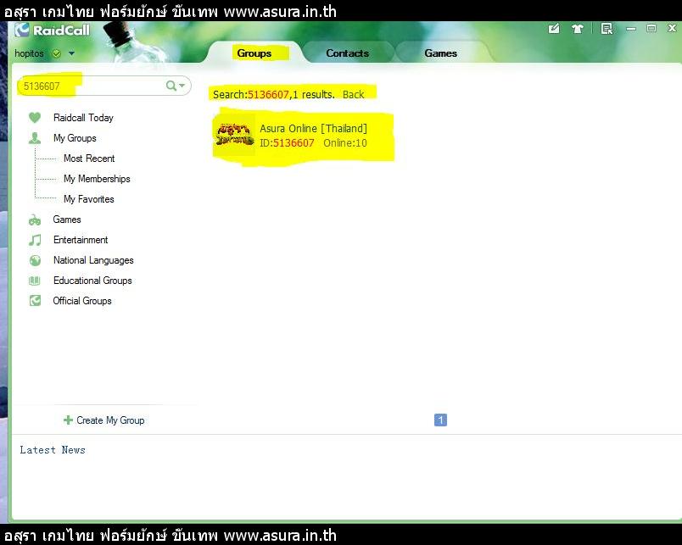Click the globe icon for National Languages
Screen dimensions: 682x545
coord(35,260)
